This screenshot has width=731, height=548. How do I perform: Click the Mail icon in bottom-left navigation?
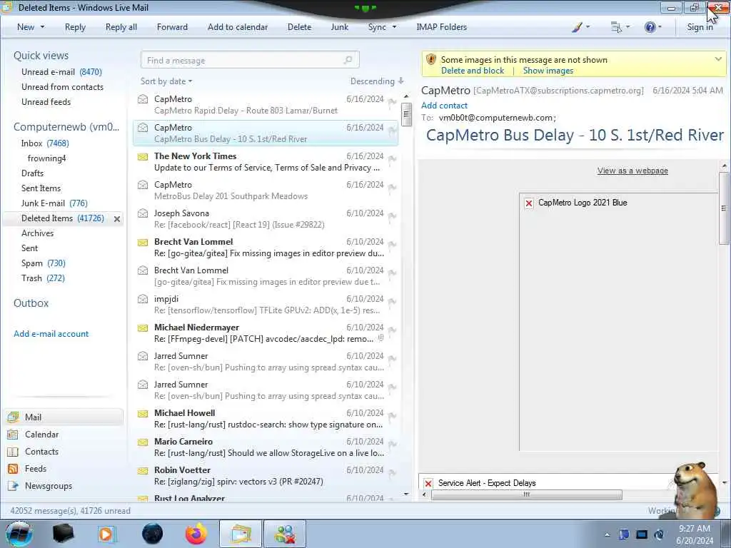pyautogui.click(x=14, y=417)
